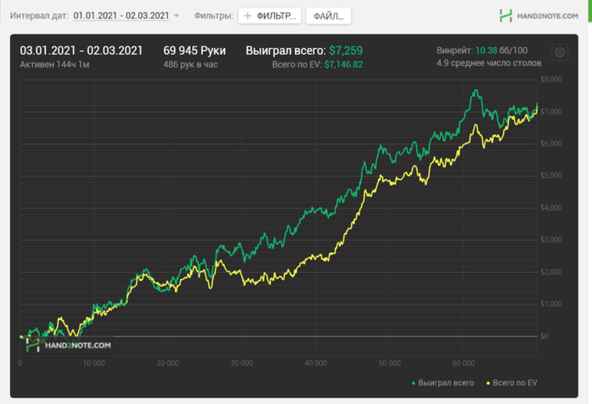592x404 pixels.
Task: Click the $8,000 y-axis label
Action: [x=551, y=79]
